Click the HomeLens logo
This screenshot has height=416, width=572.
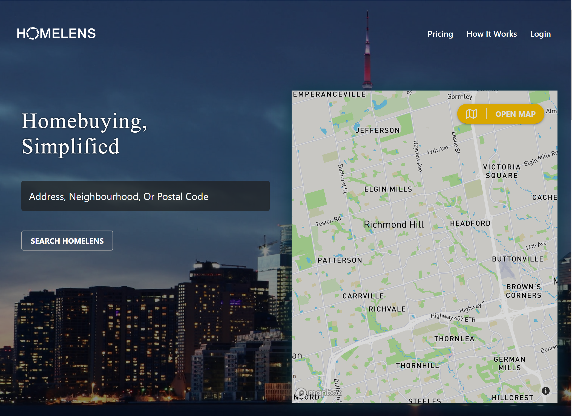point(56,34)
